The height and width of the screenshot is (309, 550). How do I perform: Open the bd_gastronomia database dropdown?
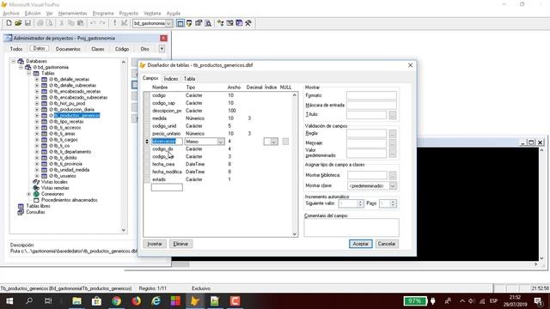168,23
